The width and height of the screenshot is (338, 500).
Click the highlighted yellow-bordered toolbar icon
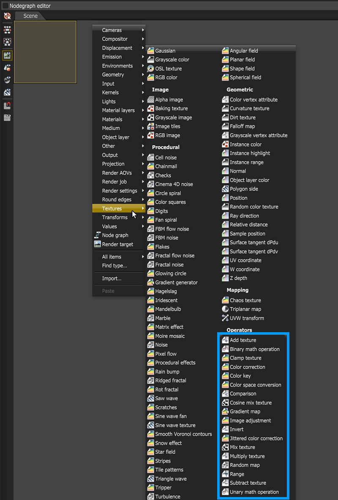7,55
